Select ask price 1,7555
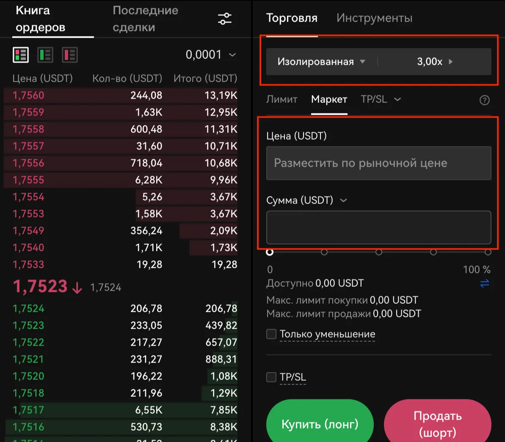The width and height of the screenshot is (505, 442). [x=28, y=180]
